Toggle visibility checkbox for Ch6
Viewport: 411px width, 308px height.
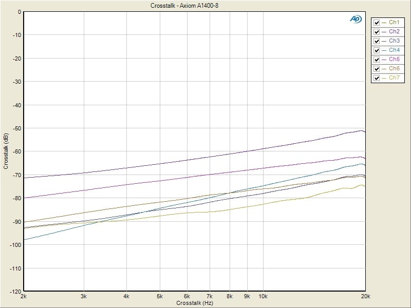coord(377,69)
